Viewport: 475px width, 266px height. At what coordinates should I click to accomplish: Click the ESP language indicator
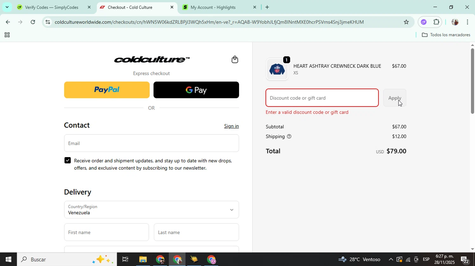(x=426, y=259)
